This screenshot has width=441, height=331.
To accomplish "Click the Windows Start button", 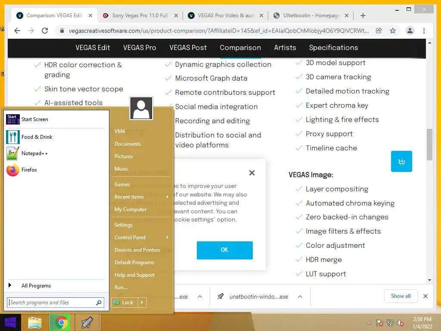I will [10, 322].
